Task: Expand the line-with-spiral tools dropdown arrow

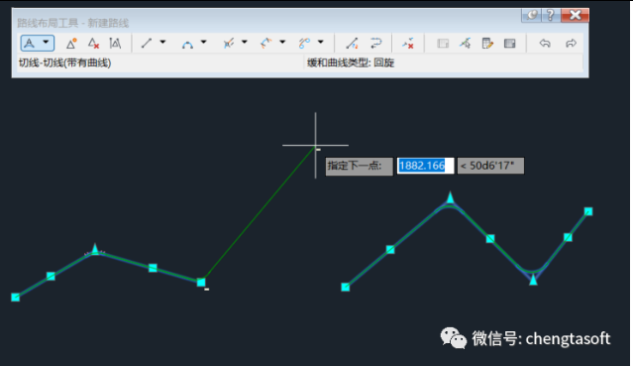Action: tap(245, 42)
